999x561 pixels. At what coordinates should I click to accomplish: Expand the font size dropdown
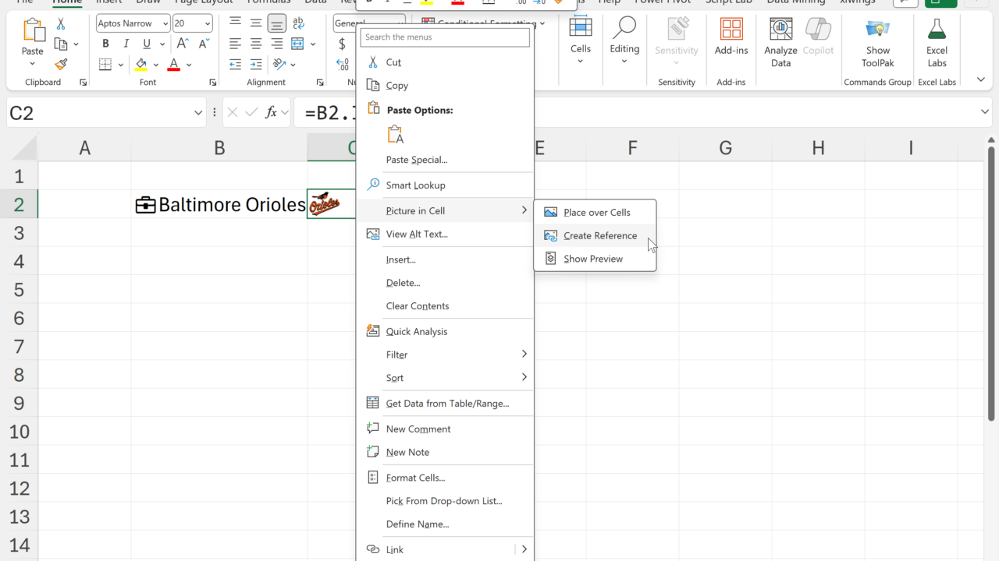(205, 23)
